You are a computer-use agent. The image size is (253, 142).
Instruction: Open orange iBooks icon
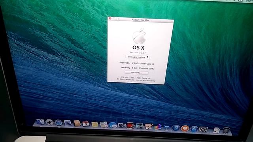tap(185, 128)
